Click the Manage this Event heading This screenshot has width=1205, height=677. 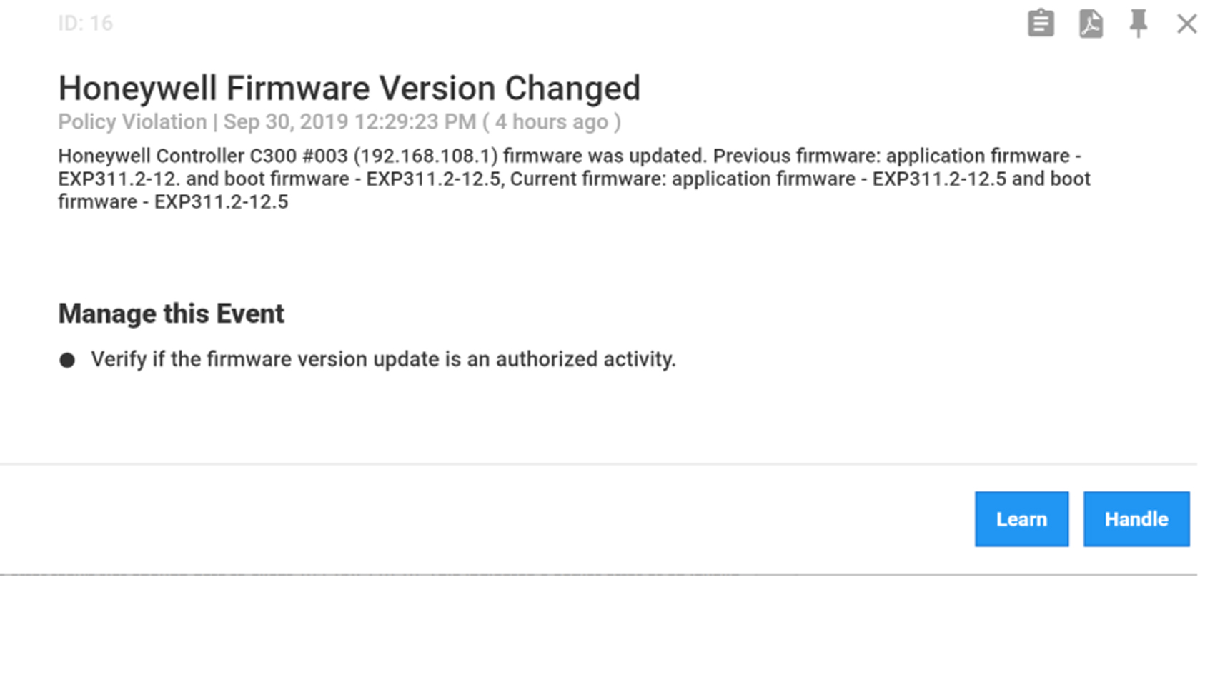(171, 314)
